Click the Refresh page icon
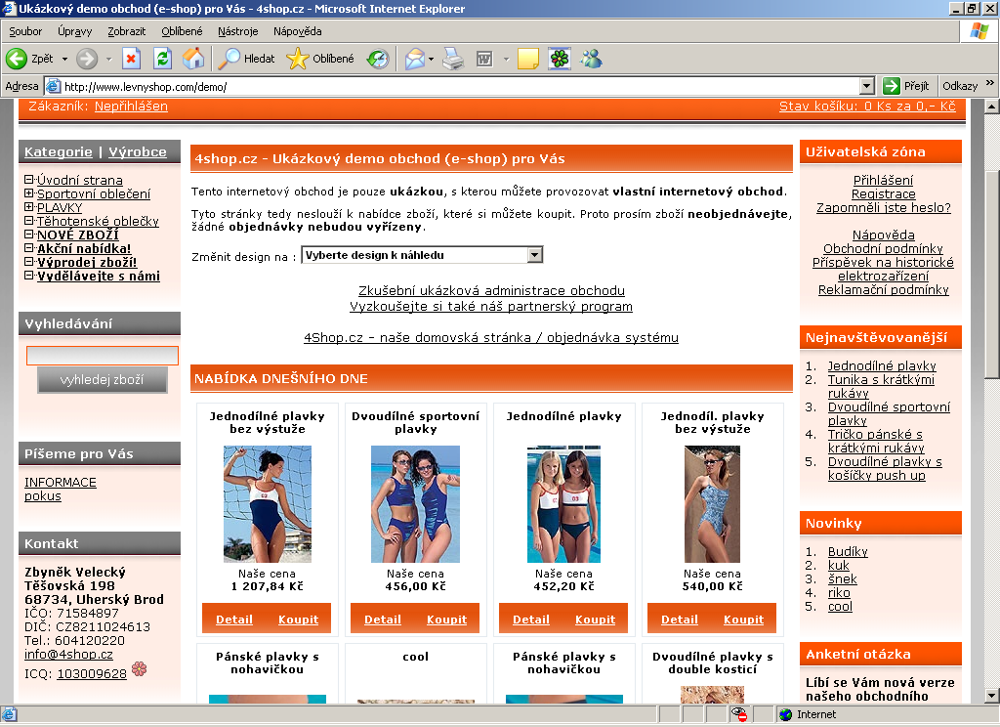 [x=163, y=59]
